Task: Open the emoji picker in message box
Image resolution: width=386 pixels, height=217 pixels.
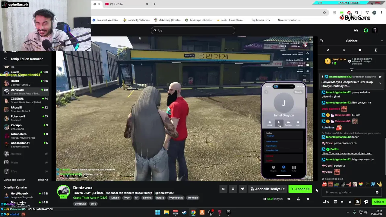Action: tap(377, 192)
